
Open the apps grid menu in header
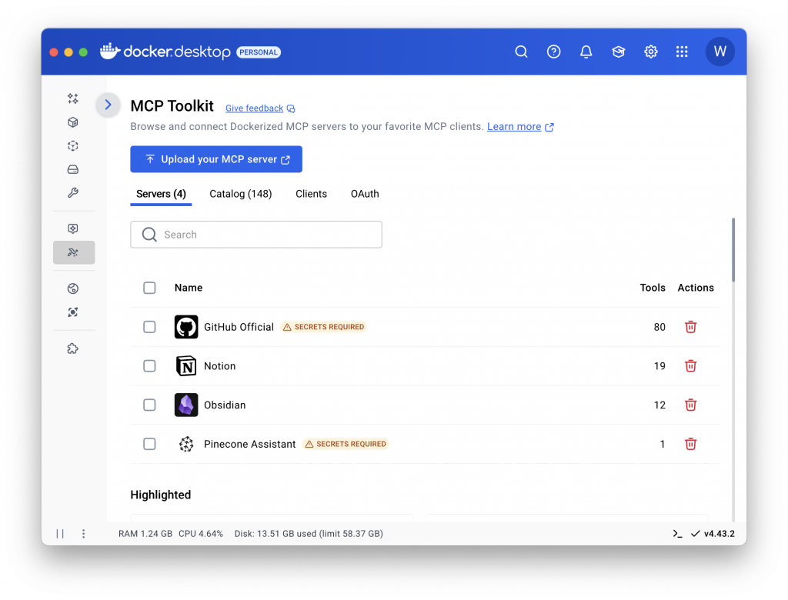[x=682, y=52]
